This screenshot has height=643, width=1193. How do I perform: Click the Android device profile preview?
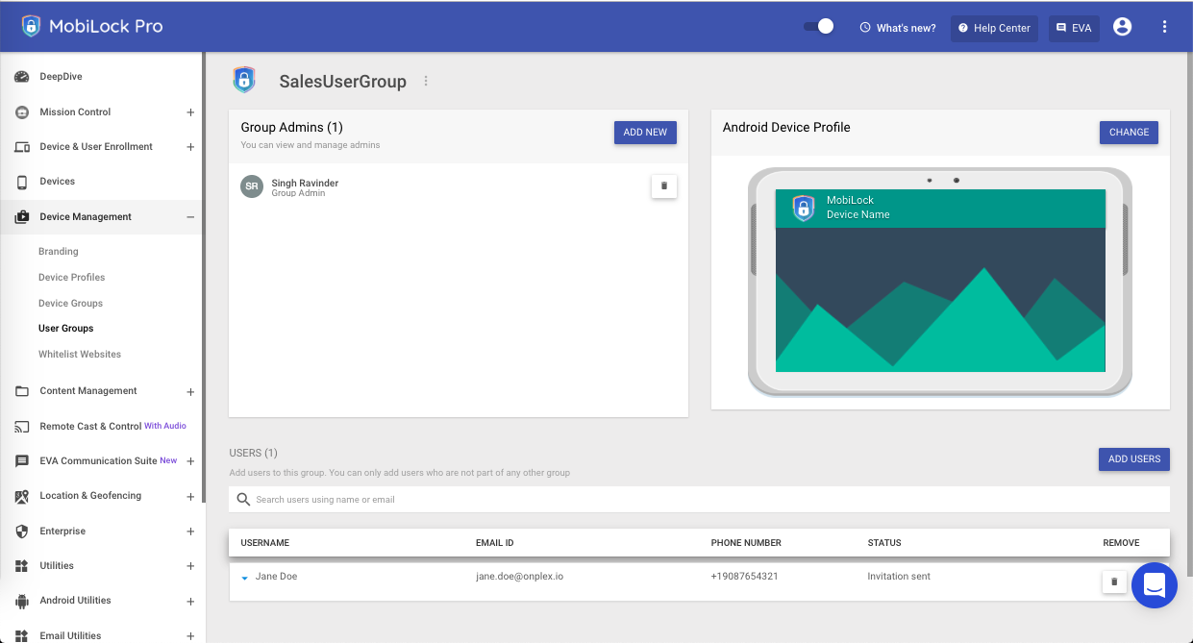coord(940,281)
